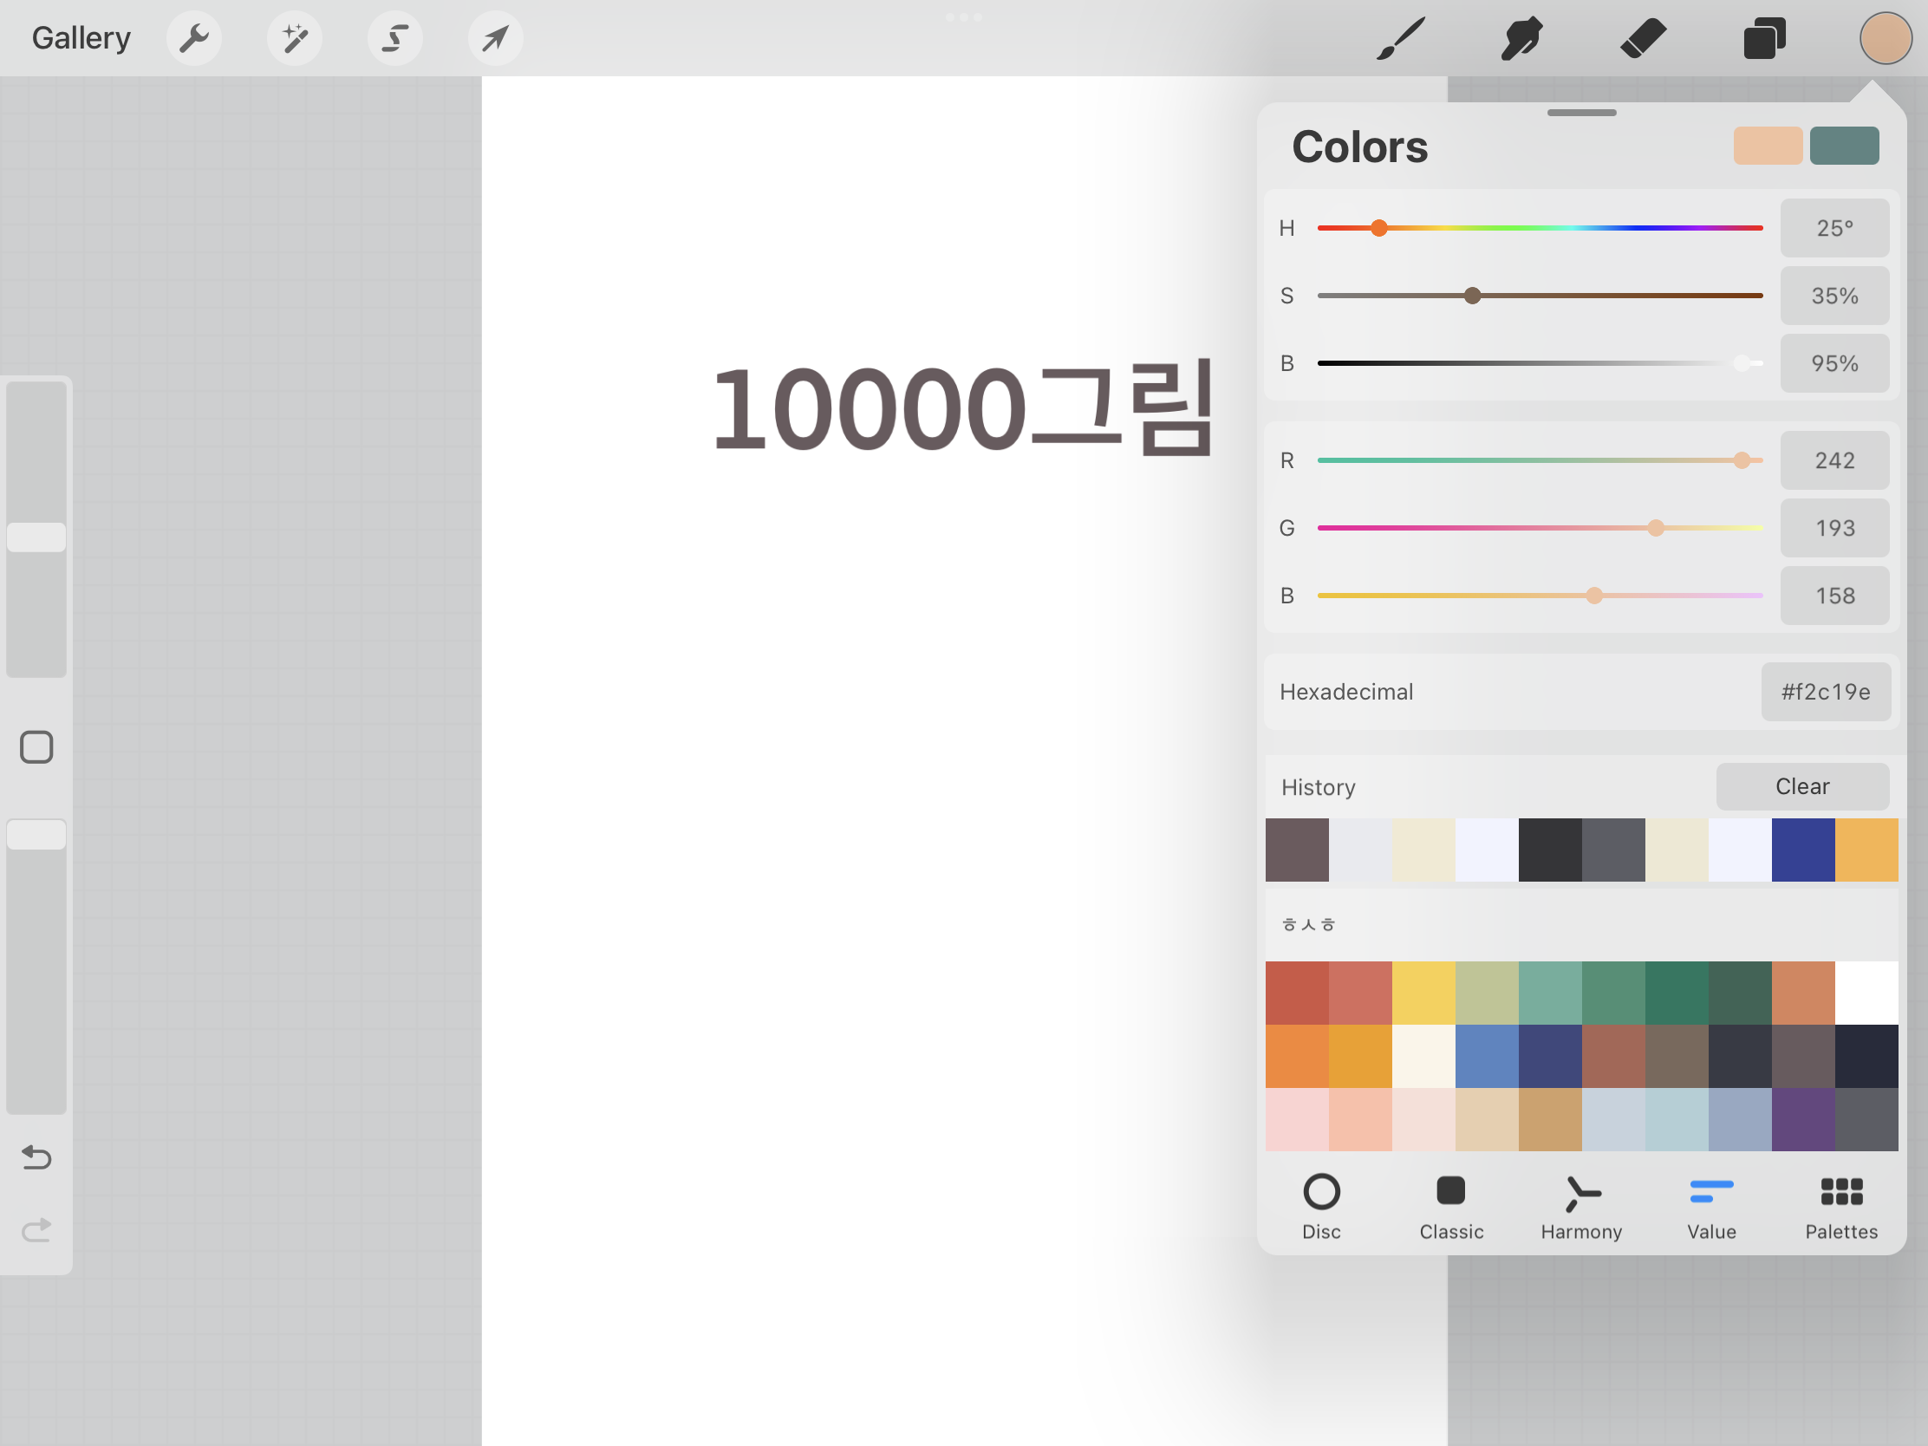
Task: Select the Eraser tool
Action: pos(1643,38)
